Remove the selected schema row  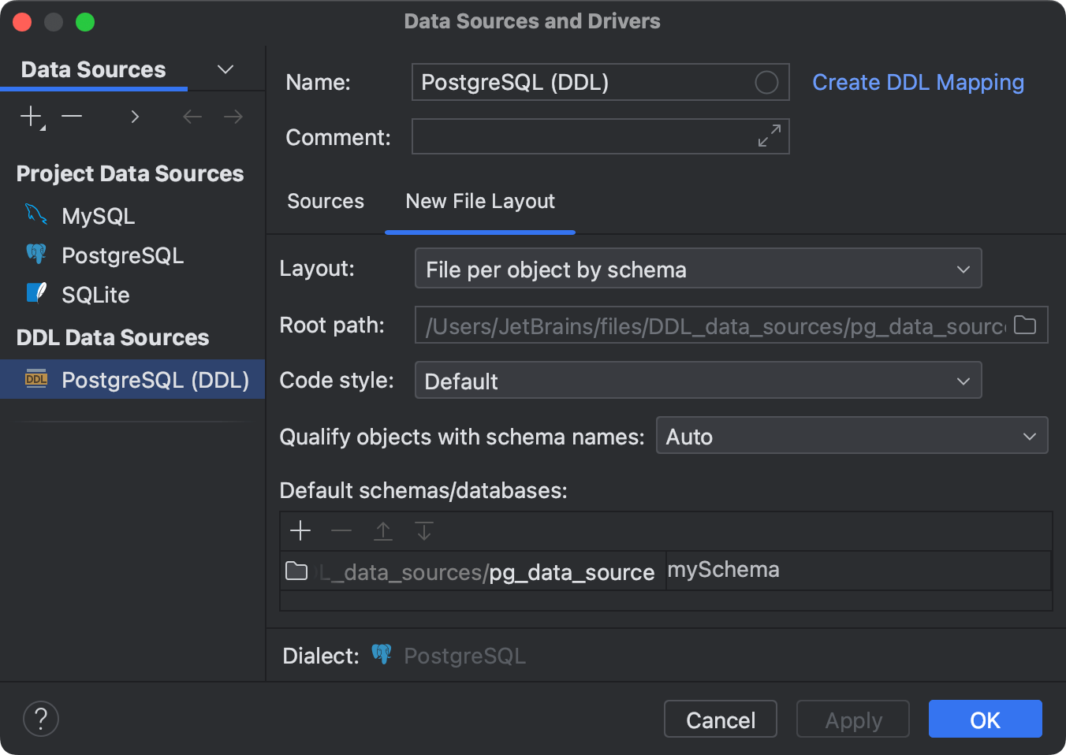(x=341, y=530)
